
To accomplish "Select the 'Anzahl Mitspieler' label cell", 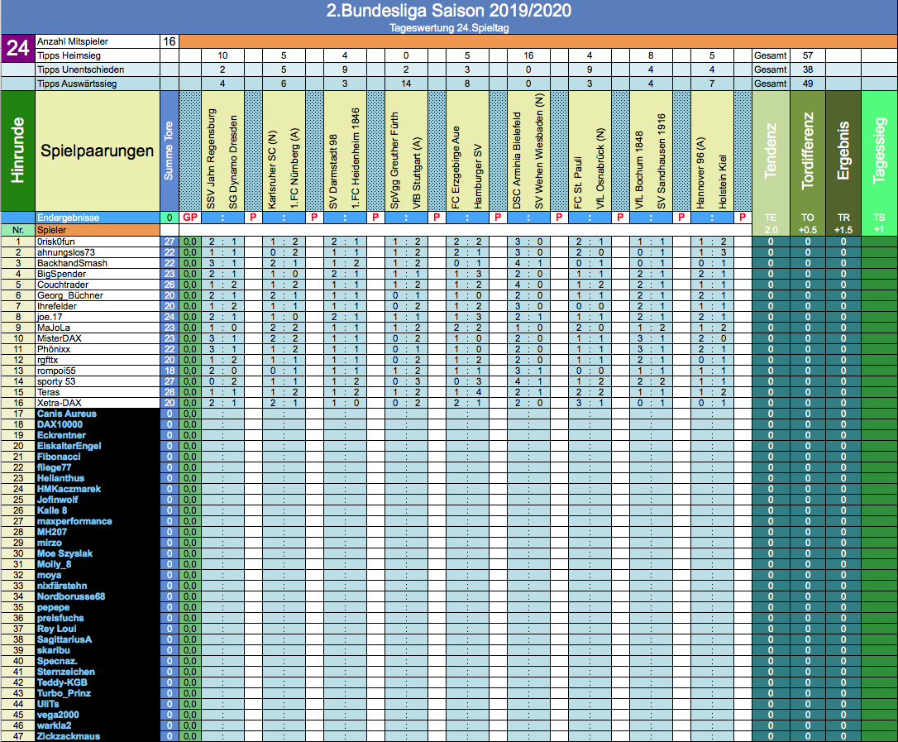I will click(98, 41).
